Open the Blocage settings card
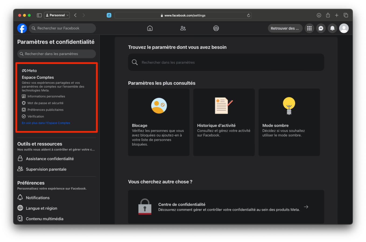366x242 pixels. 159,122
